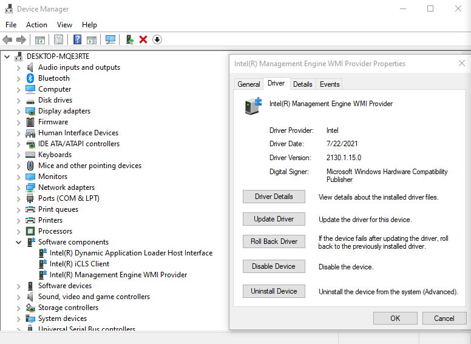The width and height of the screenshot is (471, 344).
Task: Select the Software devices tree item
Action: tap(65, 286)
